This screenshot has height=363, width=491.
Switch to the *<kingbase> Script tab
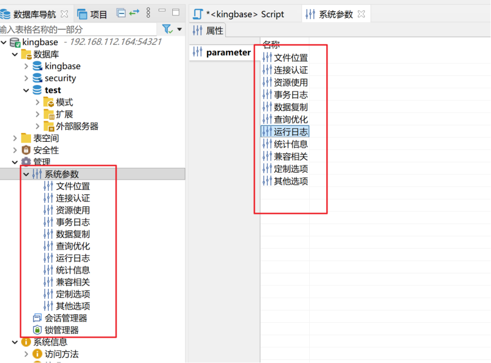245,14
